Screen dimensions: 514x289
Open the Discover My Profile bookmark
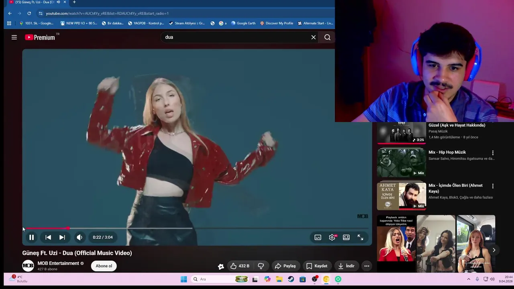tap(277, 23)
